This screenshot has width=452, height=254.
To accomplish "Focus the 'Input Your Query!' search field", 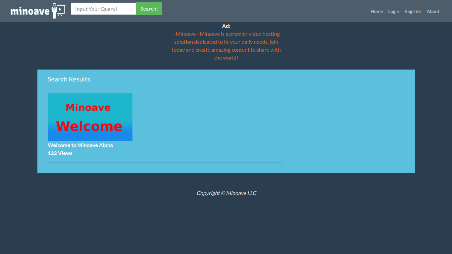I will [103, 9].
